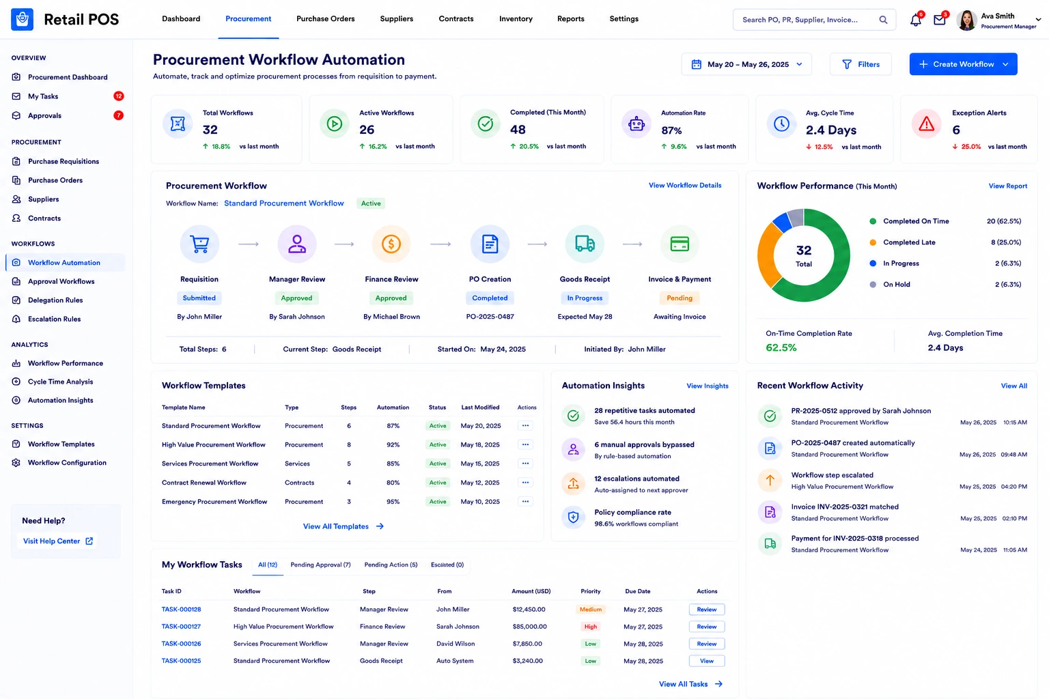Expand the Ava Smith profile menu chevron
Screen dimensions: 1049x699
point(1039,20)
